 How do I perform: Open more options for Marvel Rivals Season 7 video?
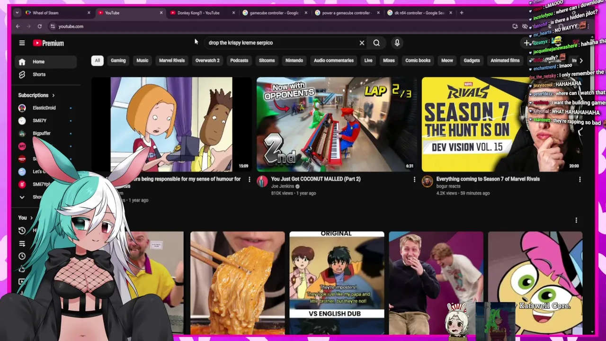point(579,179)
